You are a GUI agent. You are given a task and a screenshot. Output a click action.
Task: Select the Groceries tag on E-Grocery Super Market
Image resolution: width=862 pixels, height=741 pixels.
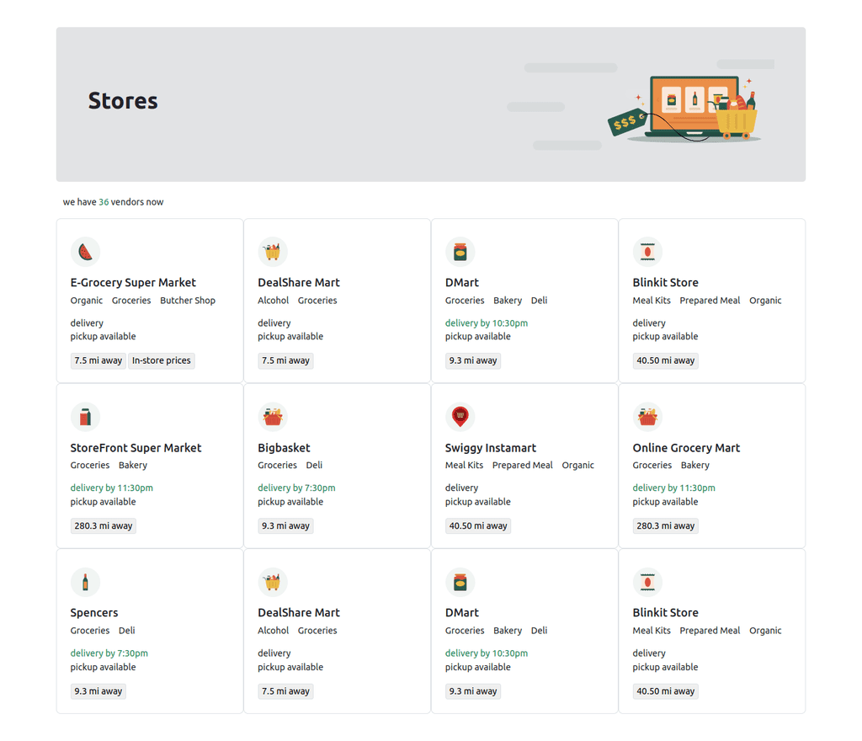131,301
